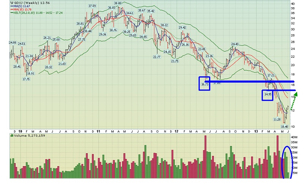
Task: Click the 24.88 price label
Action: [x=13, y=43]
